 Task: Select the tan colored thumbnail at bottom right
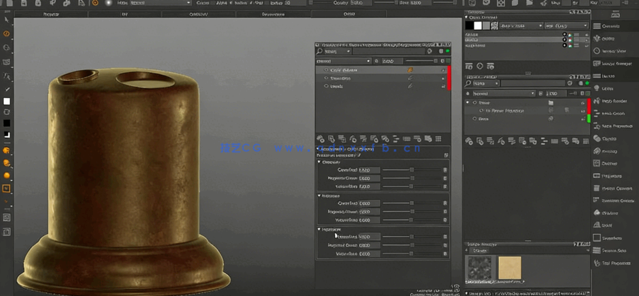coord(509,268)
